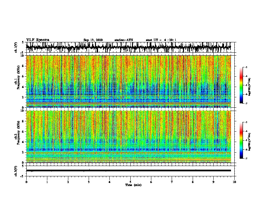
Task: Click the "5" tick on ch.1 voltage axis
Action: pyautogui.click(x=23, y=42)
